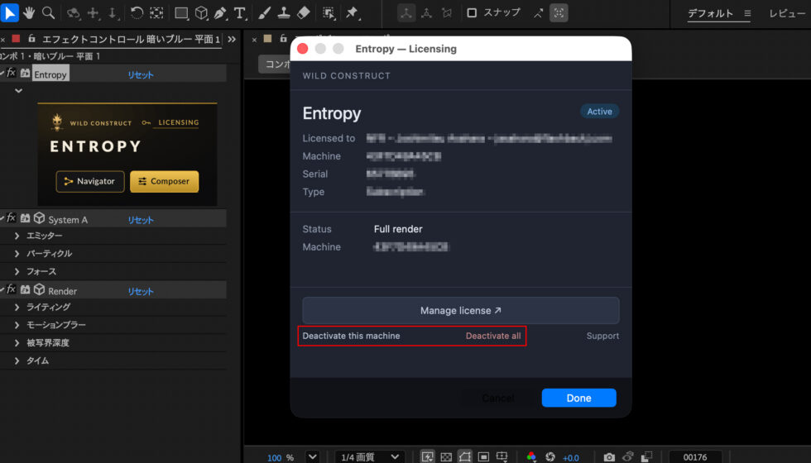Reset exposure with the aperture icon
811x463 pixels.
[x=550, y=456]
